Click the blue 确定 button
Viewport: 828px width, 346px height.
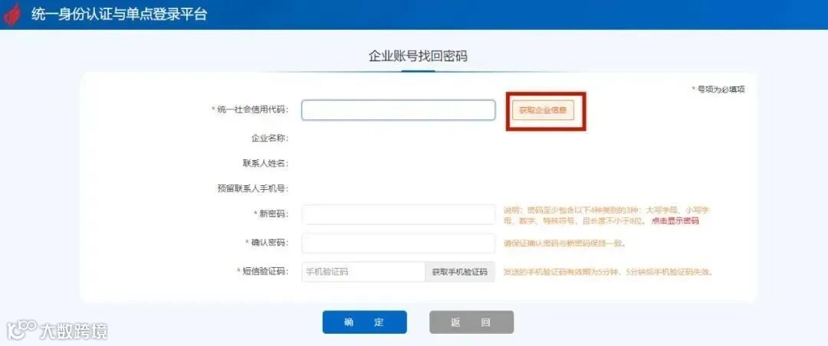click(364, 322)
